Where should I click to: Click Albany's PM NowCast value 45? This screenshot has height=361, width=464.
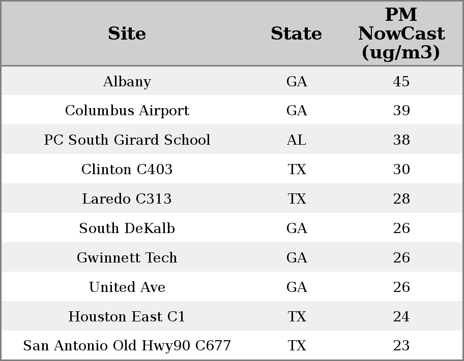tap(401, 82)
